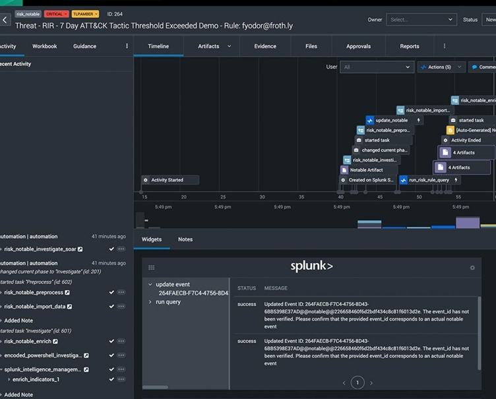Switch to the Workbook tab

pos(45,46)
